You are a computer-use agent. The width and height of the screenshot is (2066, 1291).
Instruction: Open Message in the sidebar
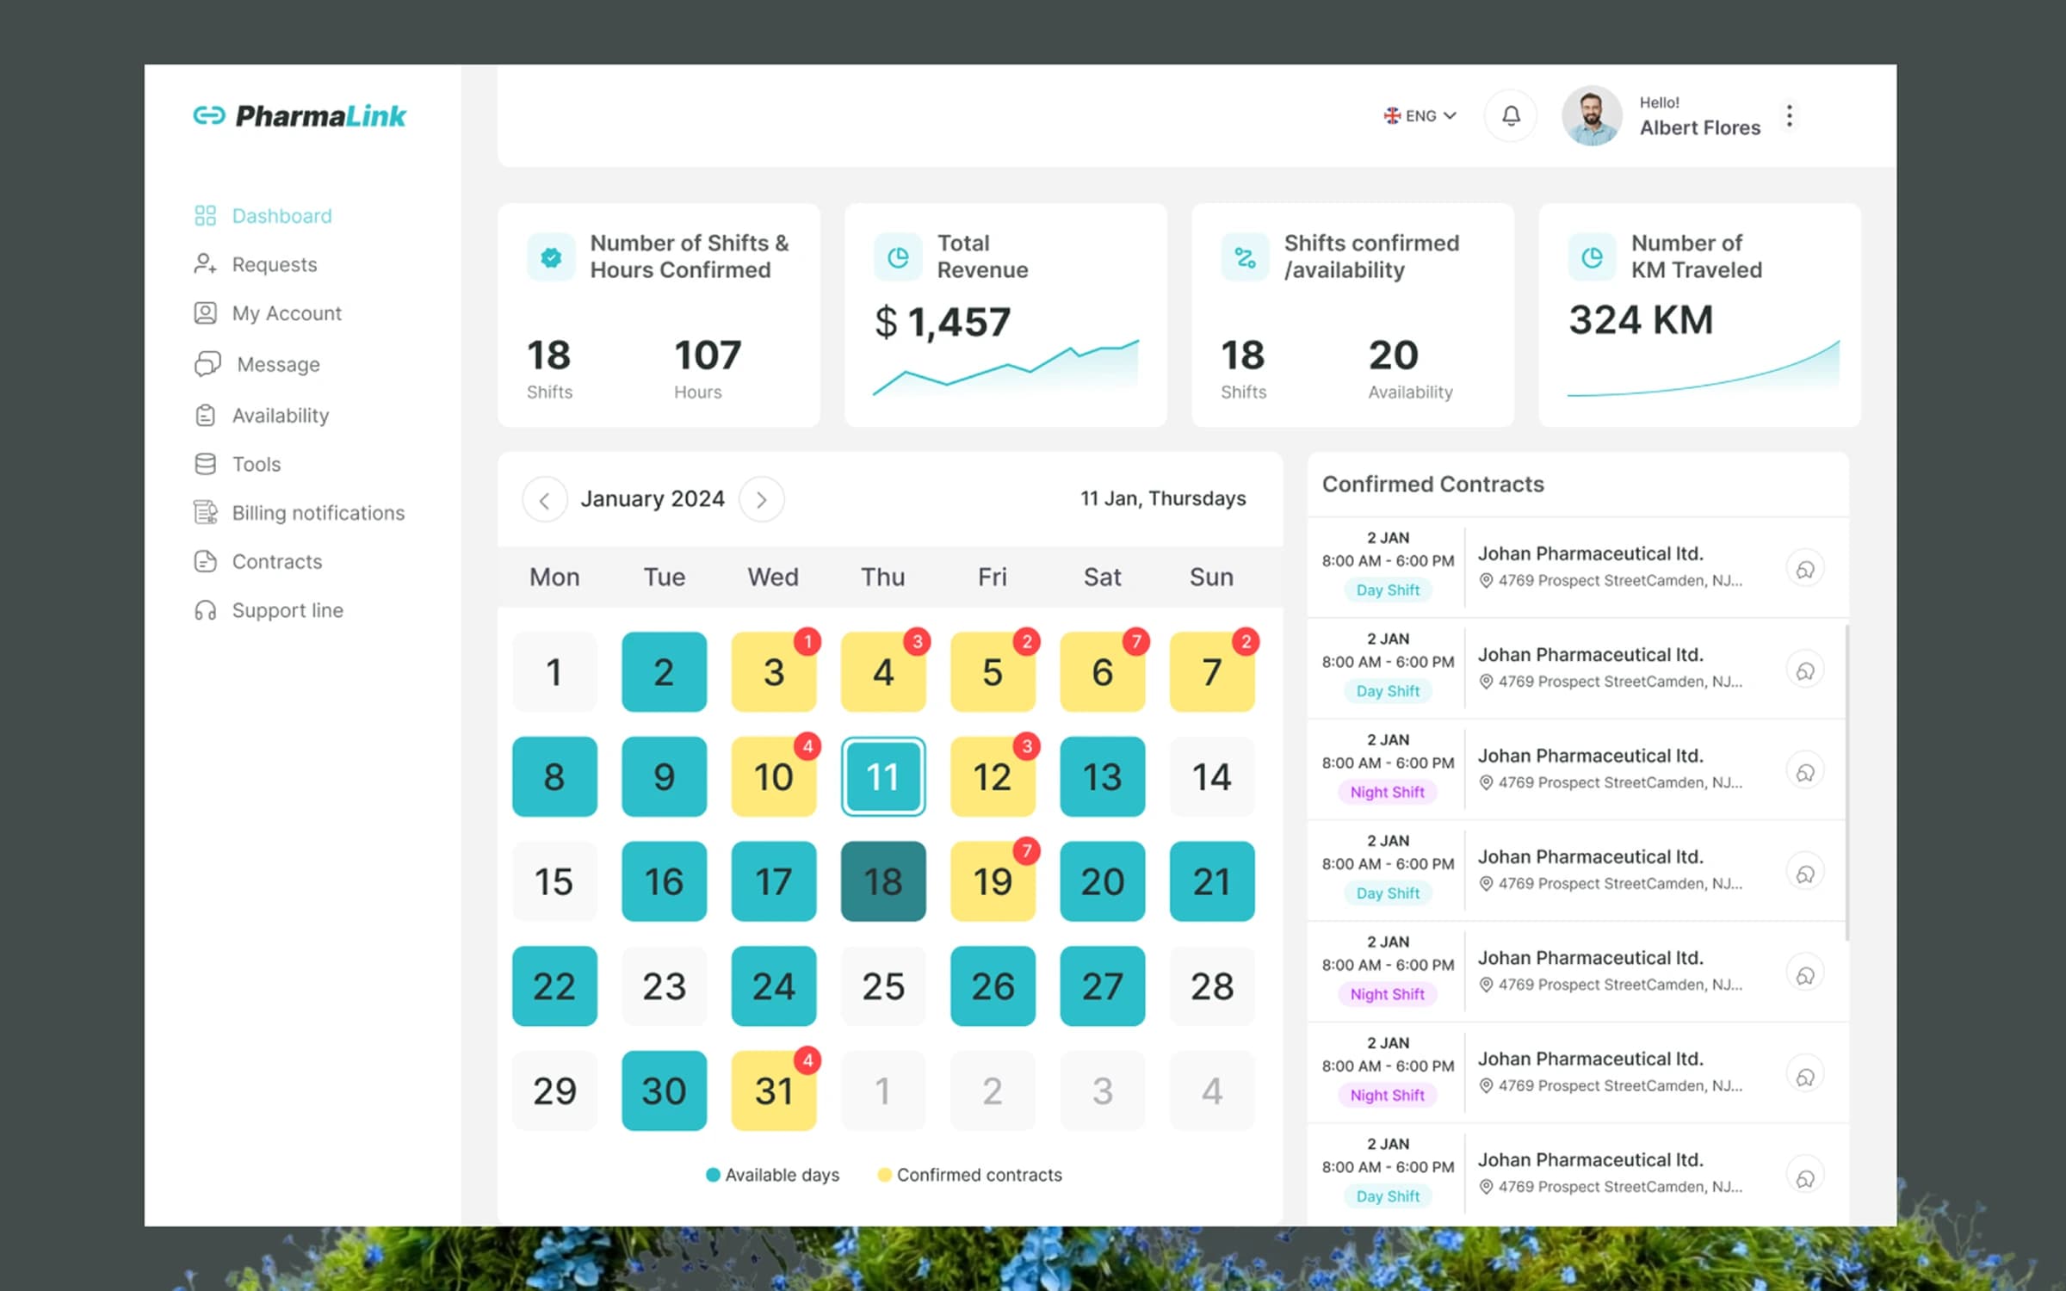click(257, 364)
